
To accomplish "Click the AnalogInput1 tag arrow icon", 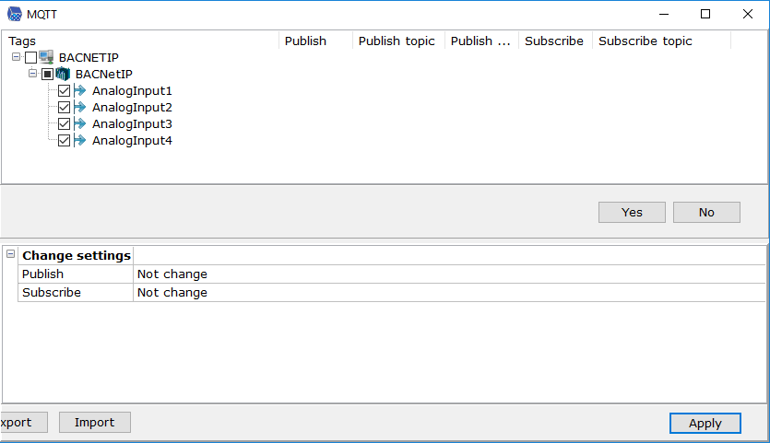I will (79, 91).
